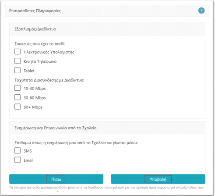Go back with the Πίσω button

[56, 179]
